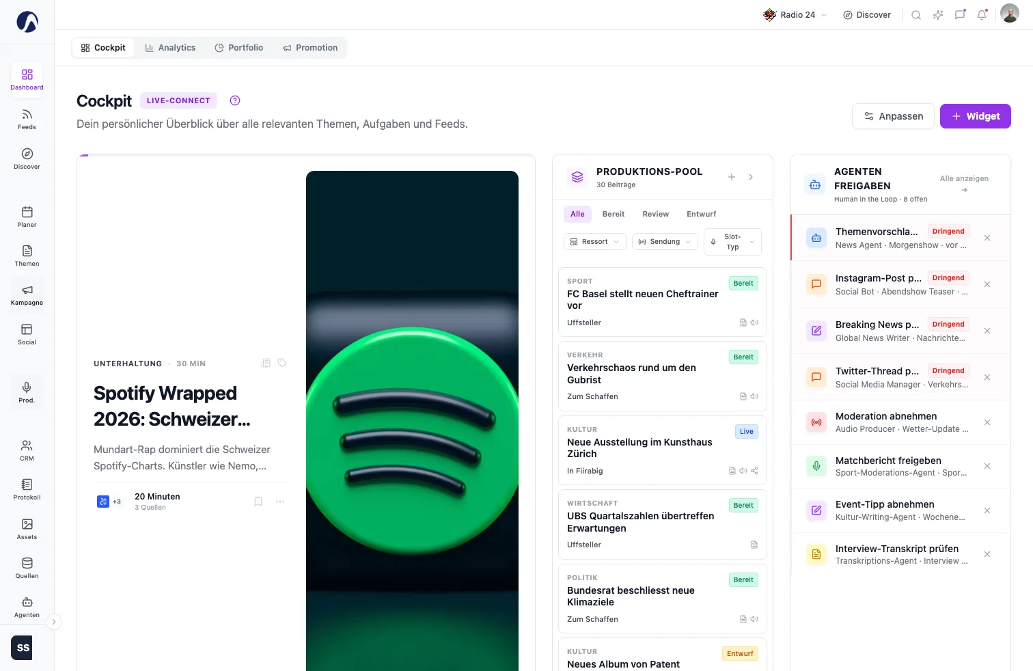Open the Spotify logo article image
Viewport: 1033px width, 671px height.
[412, 421]
